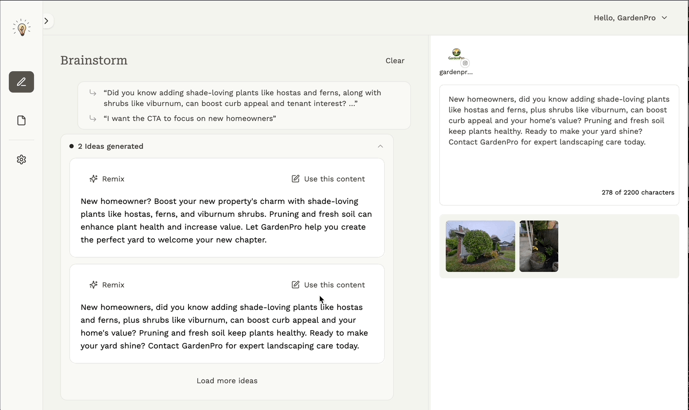The width and height of the screenshot is (689, 410).
Task: Load more ideas
Action: tap(227, 381)
